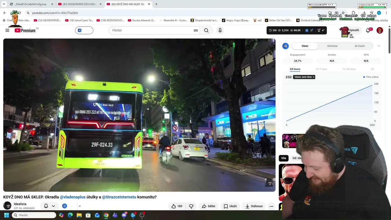
Task: Open Idealista channel avatar
Action: 7,206
